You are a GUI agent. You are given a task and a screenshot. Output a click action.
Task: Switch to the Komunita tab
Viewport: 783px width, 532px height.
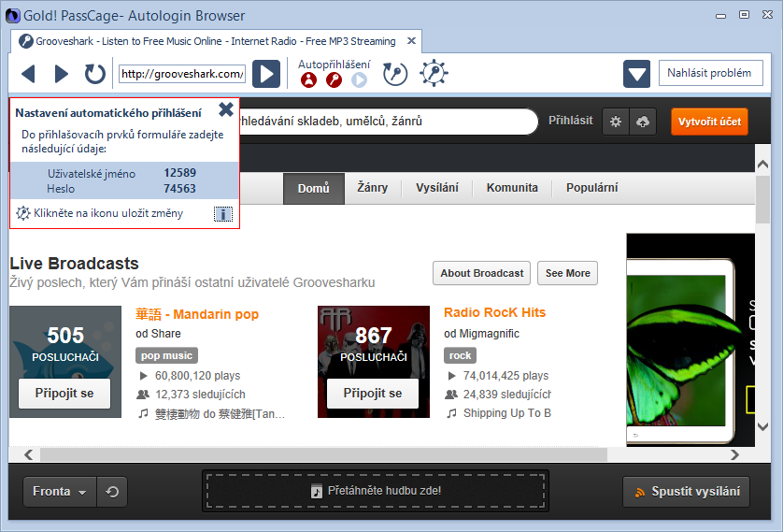[512, 188]
